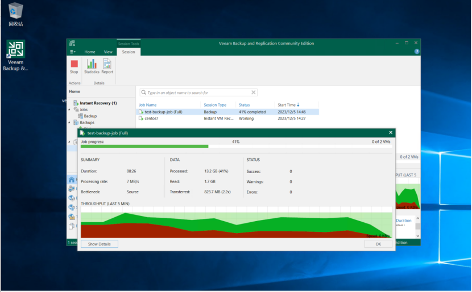Launch the Veeam Backup desktop shortcut
The image size is (472, 292).
[15, 56]
